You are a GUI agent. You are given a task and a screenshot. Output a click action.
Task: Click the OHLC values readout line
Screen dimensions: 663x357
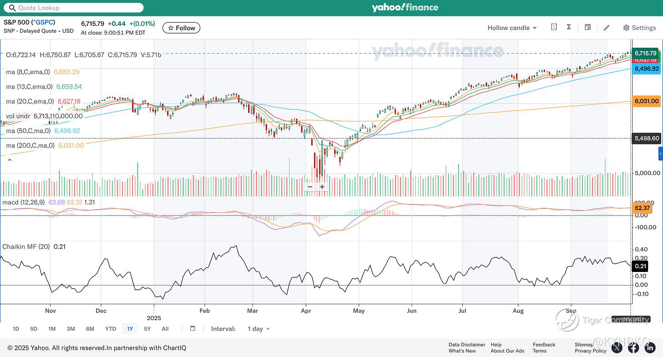(x=83, y=55)
